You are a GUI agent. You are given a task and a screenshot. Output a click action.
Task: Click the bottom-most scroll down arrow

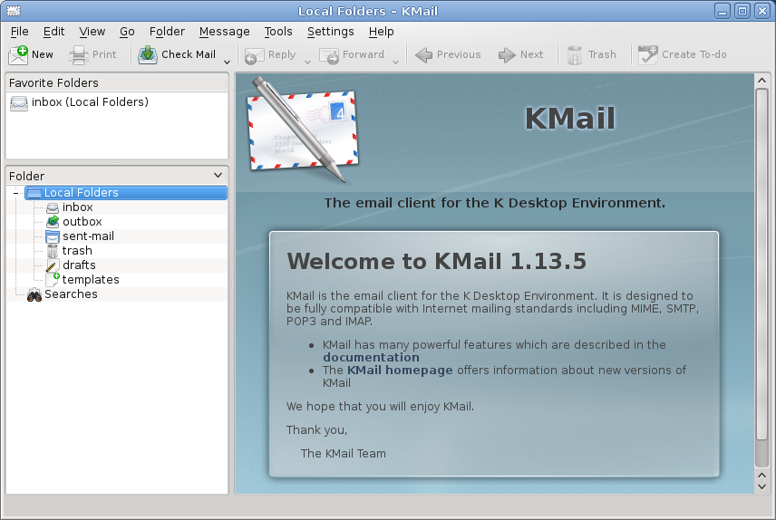pyautogui.click(x=761, y=486)
